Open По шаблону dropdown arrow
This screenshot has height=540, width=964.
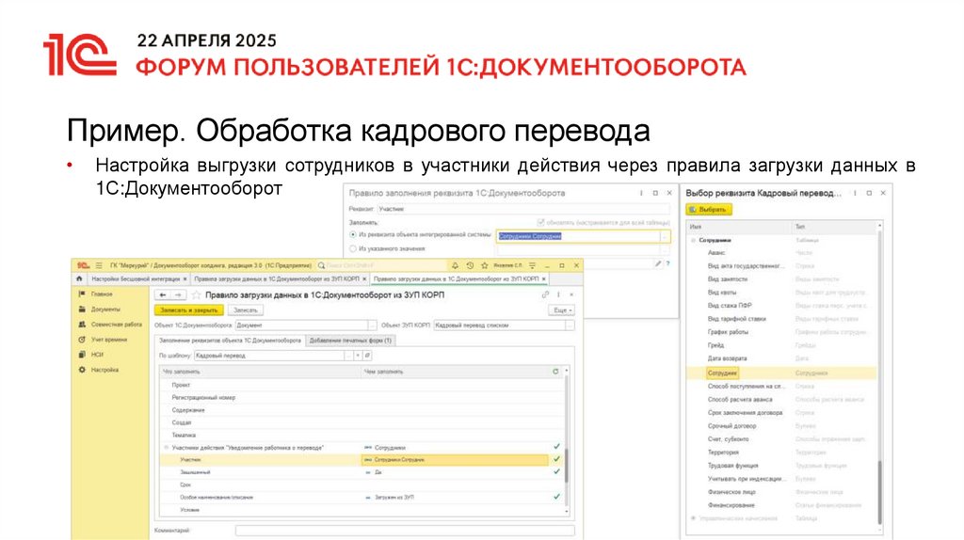click(358, 356)
